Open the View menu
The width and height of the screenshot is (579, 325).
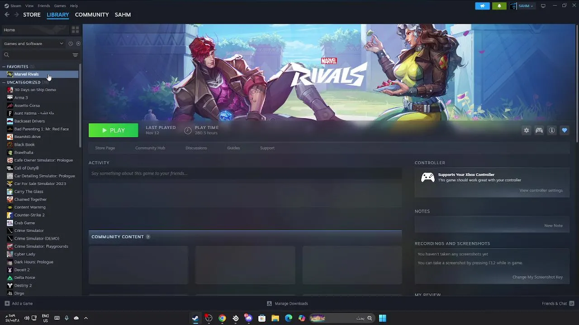pos(29,6)
